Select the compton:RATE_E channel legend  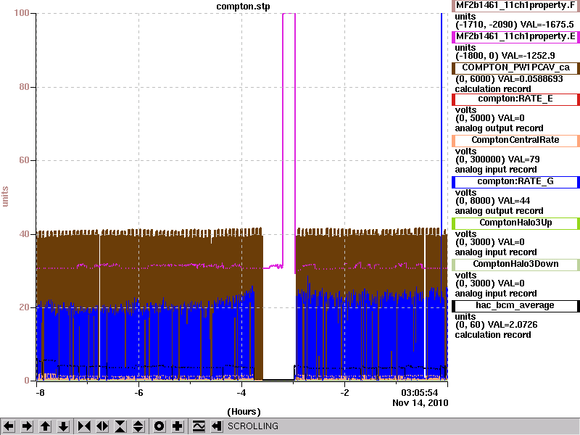pos(515,99)
